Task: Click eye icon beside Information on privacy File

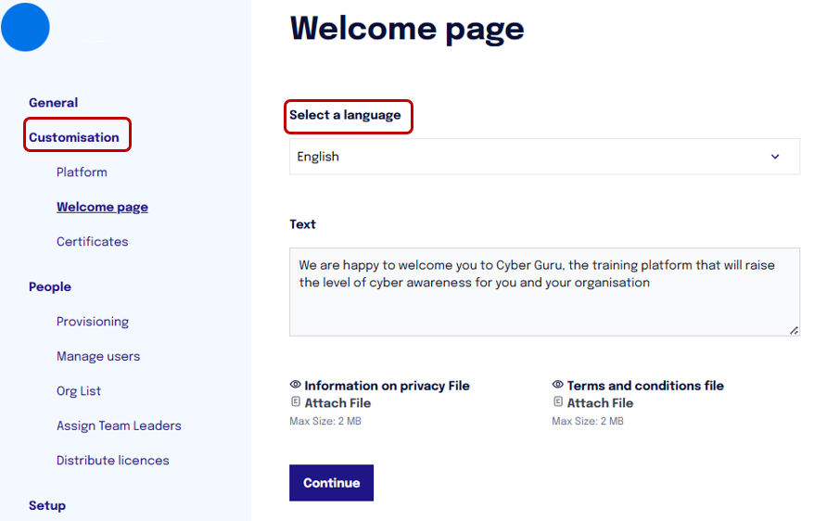Action: 296,385
